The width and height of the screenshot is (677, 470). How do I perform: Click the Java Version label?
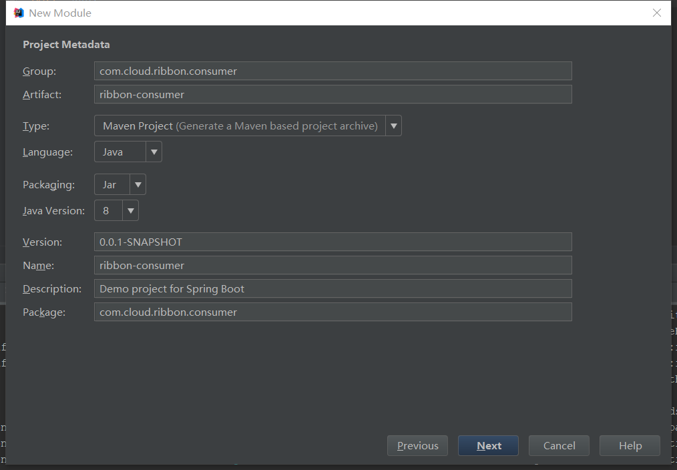point(53,210)
